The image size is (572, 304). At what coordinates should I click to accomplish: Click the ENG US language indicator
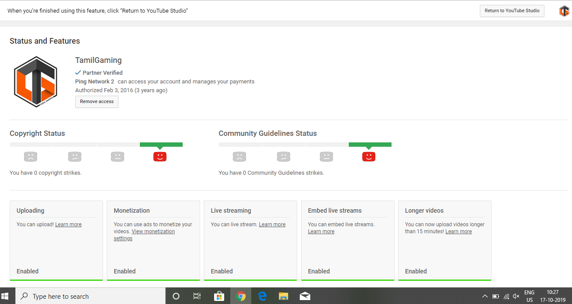[x=530, y=296]
